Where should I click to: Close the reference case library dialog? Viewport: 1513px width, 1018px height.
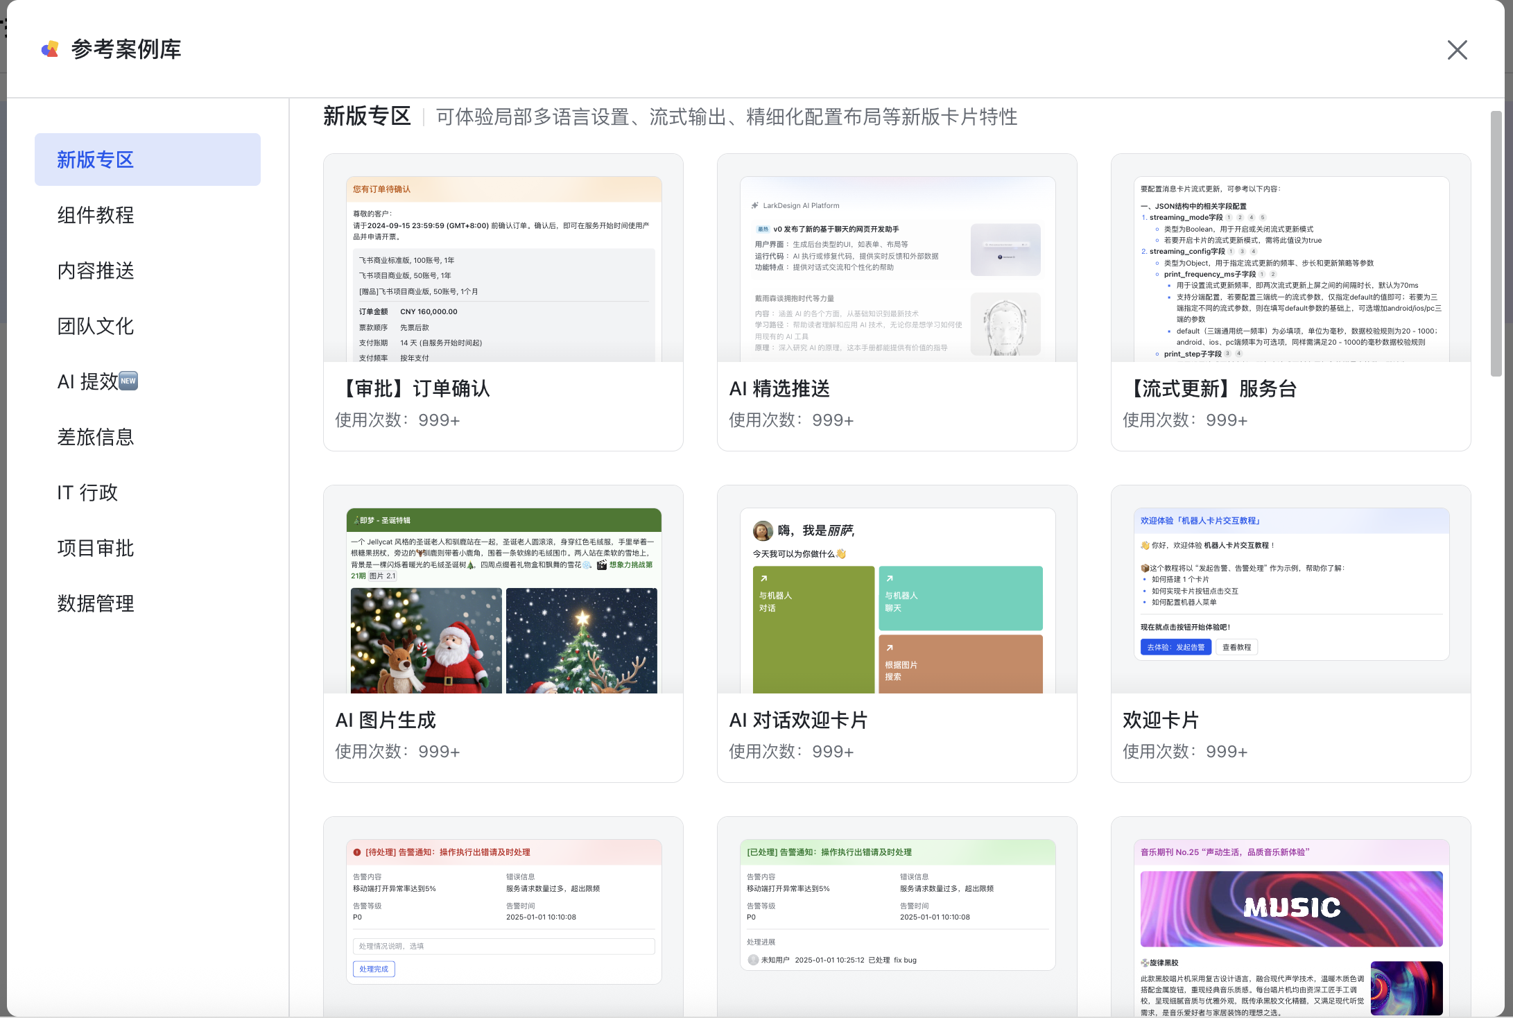1457,50
